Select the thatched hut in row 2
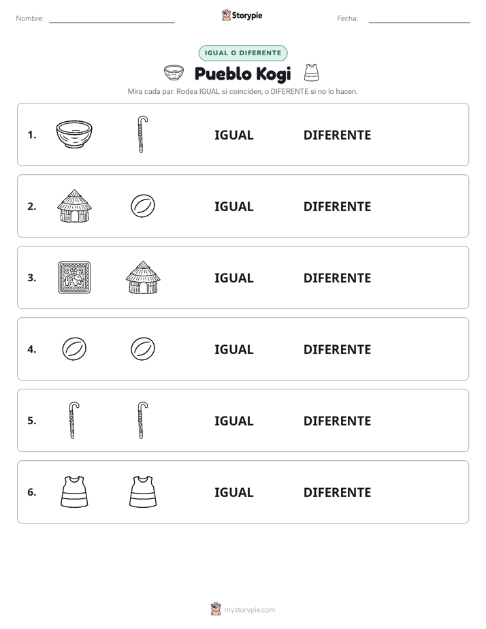The width and height of the screenshot is (486, 629). tap(74, 206)
